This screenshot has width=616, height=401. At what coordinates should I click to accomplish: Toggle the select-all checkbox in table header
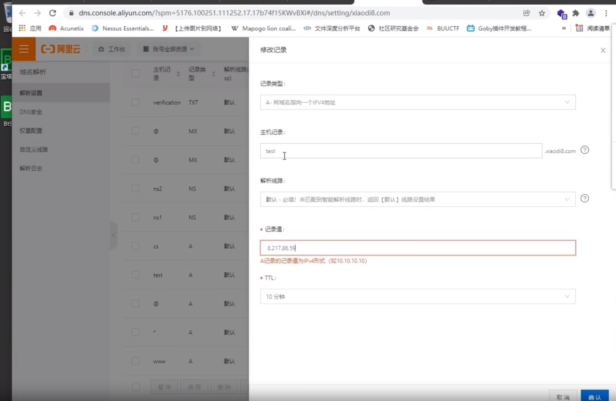[135, 74]
